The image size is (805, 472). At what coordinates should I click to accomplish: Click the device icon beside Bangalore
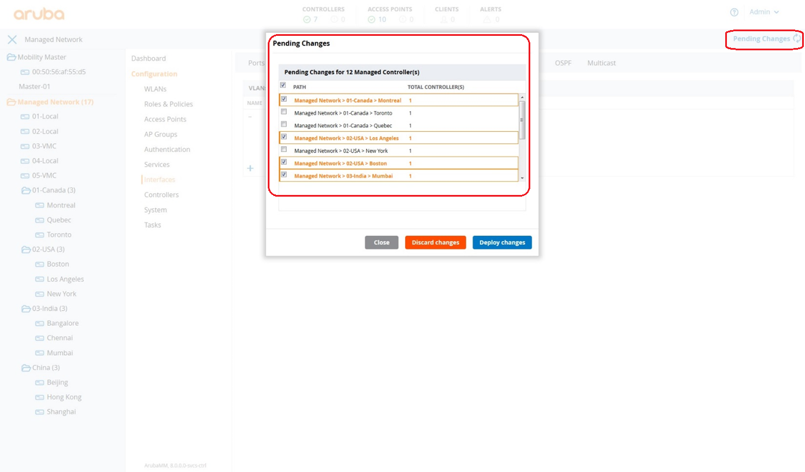tap(39, 323)
